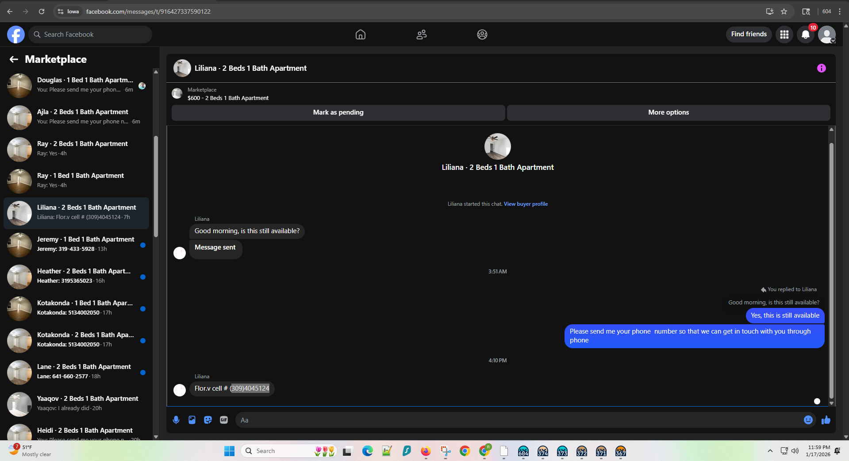
Task: Open Ray 2 Beds 1 Bath conversation
Action: [x=76, y=150]
